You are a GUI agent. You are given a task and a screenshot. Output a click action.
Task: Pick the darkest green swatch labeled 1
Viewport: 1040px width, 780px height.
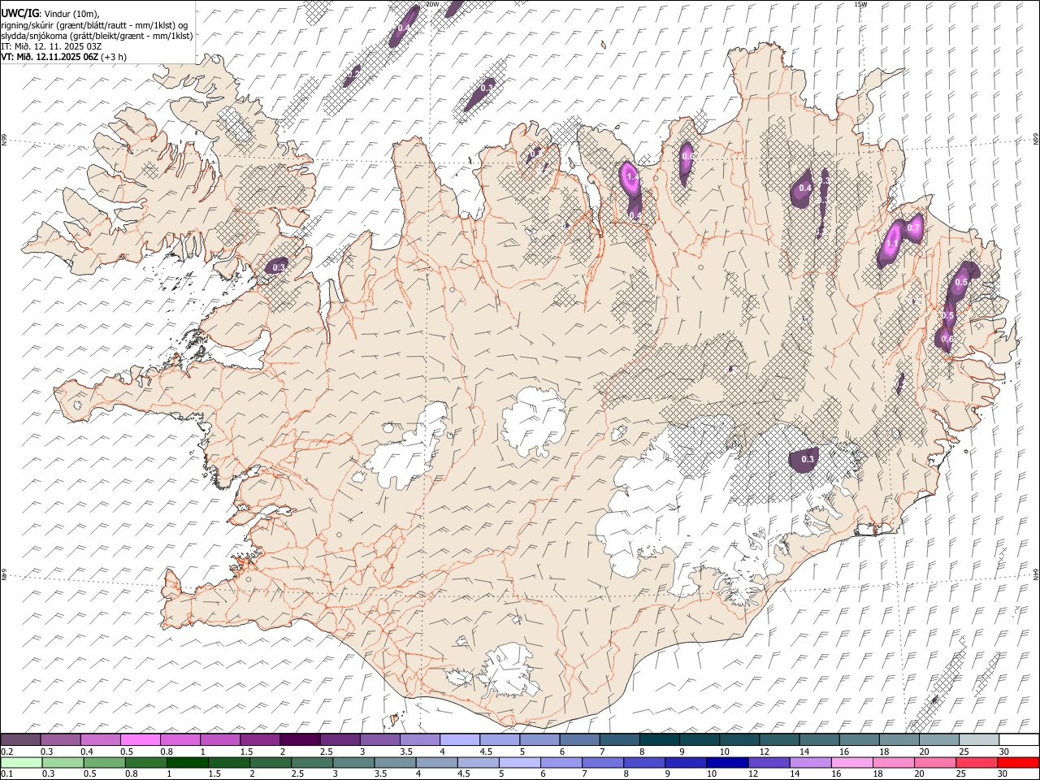(187, 763)
